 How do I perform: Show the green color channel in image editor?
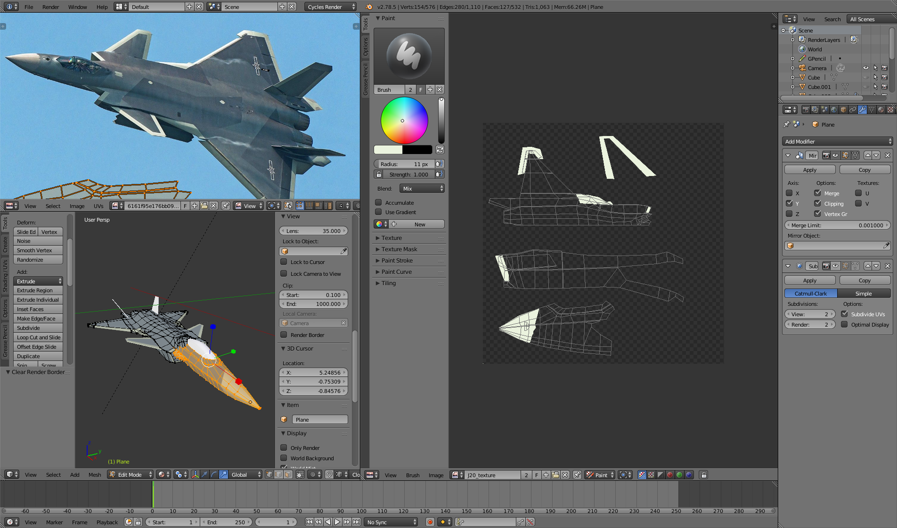[x=679, y=475]
